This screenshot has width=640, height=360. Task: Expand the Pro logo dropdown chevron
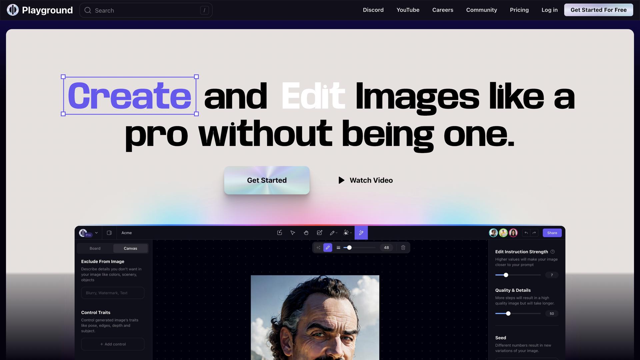click(96, 233)
